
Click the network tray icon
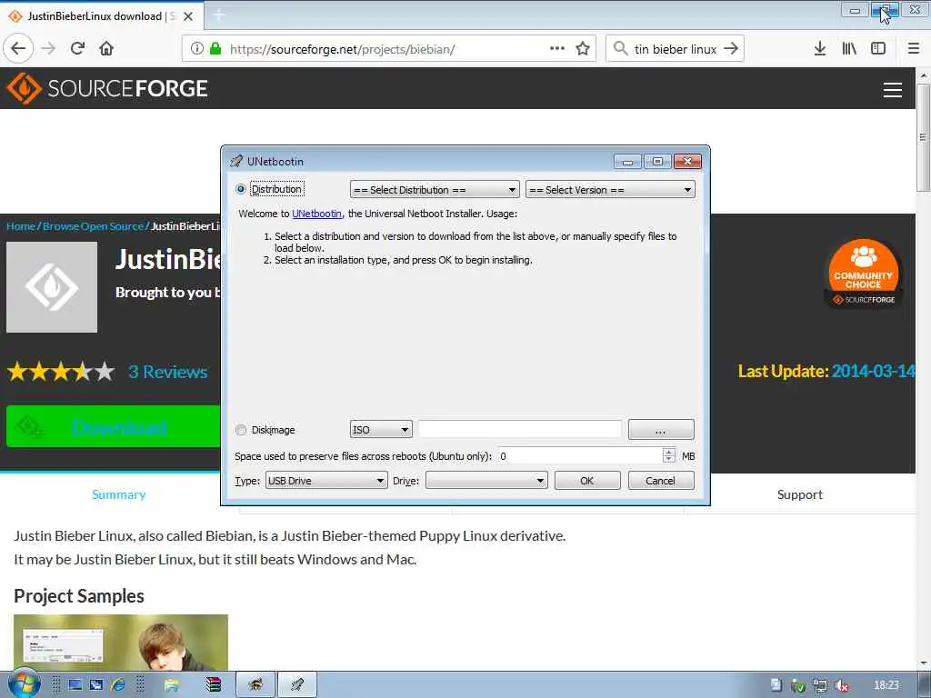820,685
